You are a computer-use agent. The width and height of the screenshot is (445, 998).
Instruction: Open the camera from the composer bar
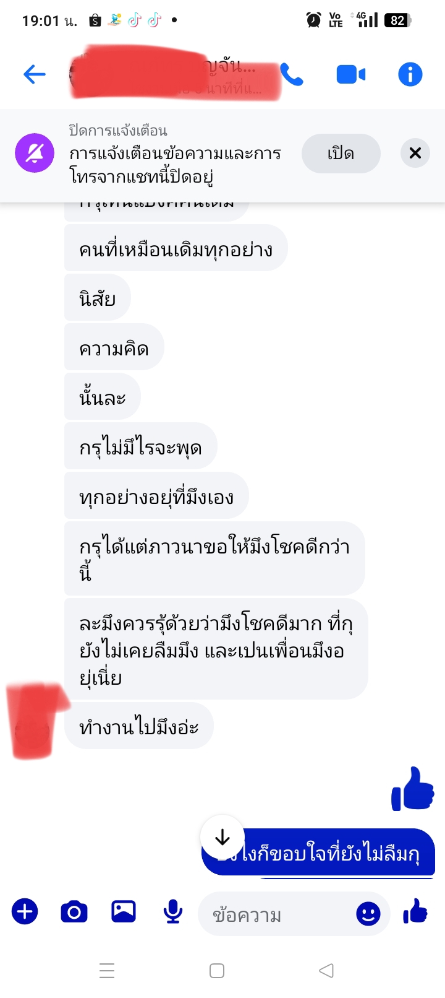(74, 911)
